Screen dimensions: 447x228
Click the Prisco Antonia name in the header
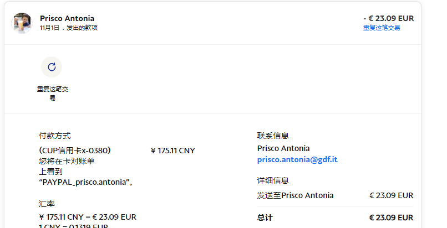click(67, 18)
